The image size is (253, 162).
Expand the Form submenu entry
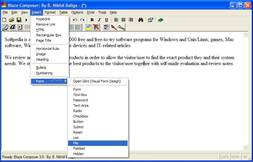(50, 81)
